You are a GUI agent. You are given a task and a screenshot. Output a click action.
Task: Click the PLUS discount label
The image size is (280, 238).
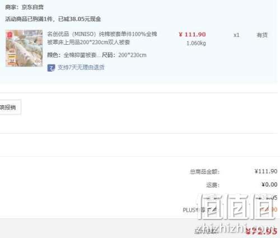(x=200, y=210)
